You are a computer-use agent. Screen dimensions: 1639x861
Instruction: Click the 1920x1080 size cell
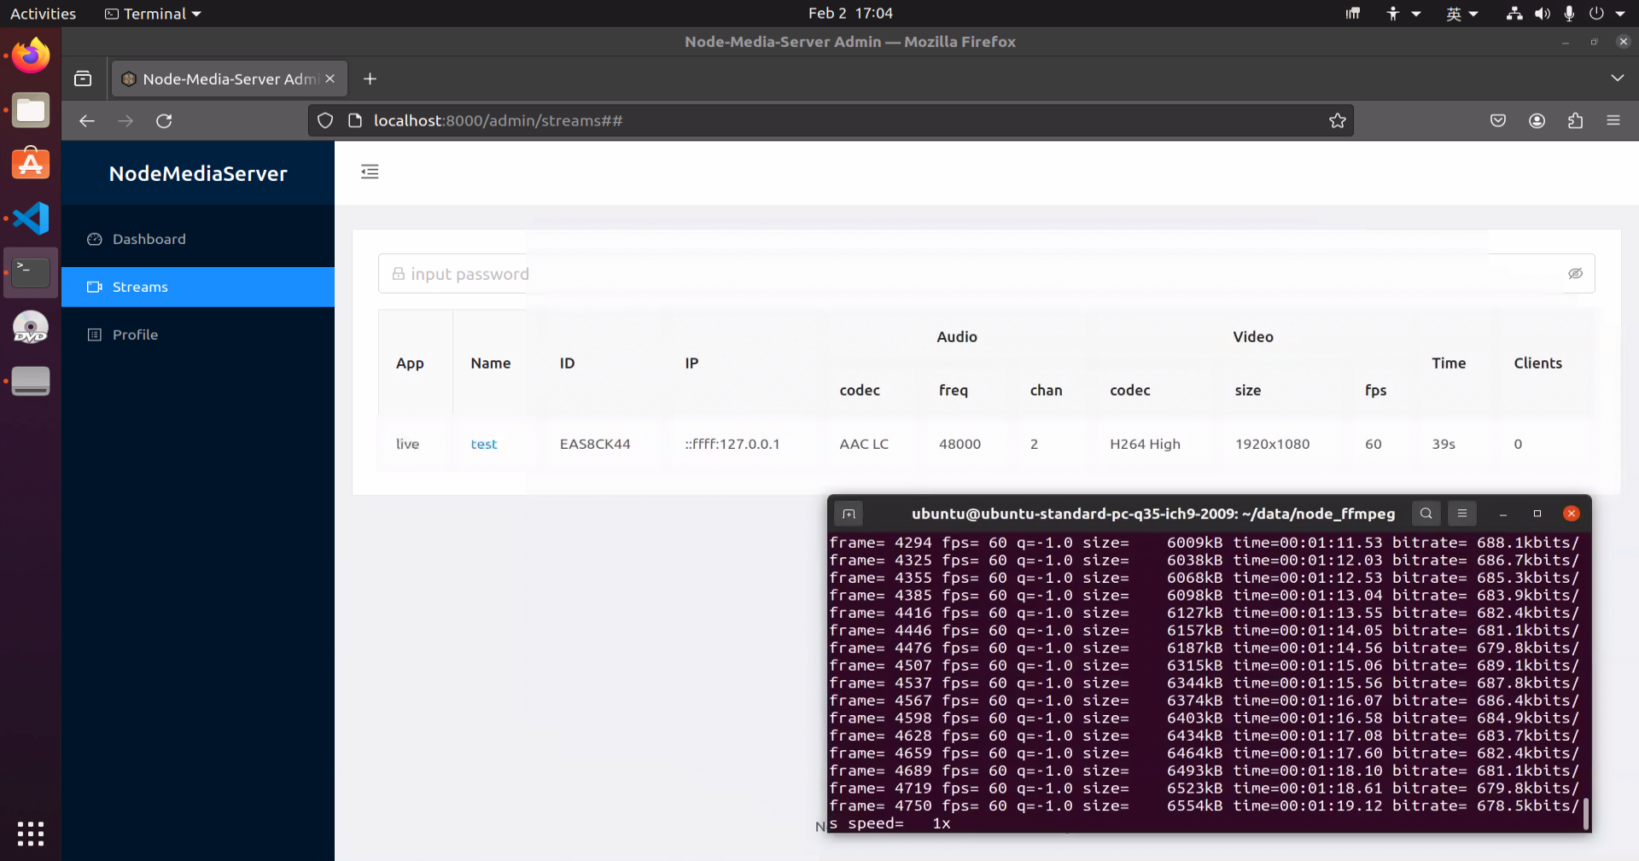click(1272, 444)
